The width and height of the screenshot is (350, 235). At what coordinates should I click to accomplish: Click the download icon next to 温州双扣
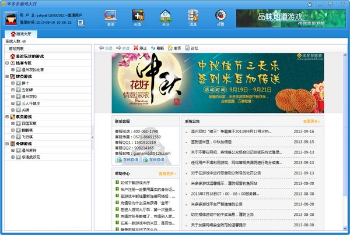18,97
